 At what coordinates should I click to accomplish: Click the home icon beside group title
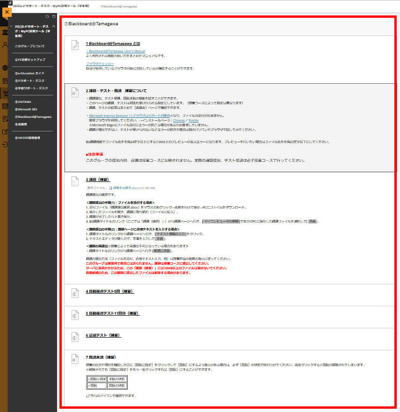click(54, 26)
